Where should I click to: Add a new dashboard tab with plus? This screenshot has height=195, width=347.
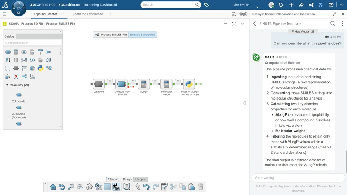pos(110,14)
